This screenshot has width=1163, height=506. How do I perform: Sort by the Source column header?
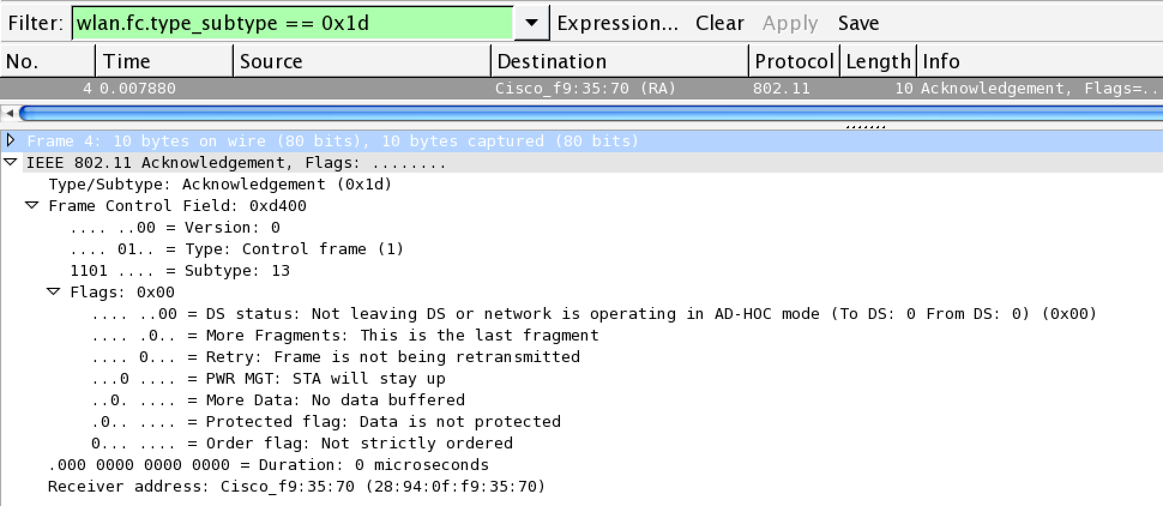pos(362,61)
